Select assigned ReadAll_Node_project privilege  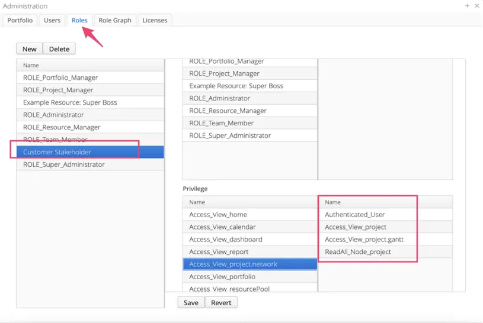tap(385, 252)
